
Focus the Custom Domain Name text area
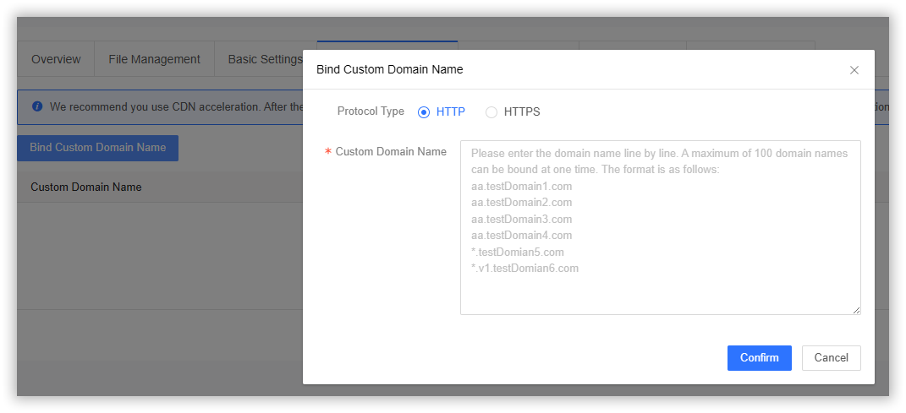coord(660,227)
